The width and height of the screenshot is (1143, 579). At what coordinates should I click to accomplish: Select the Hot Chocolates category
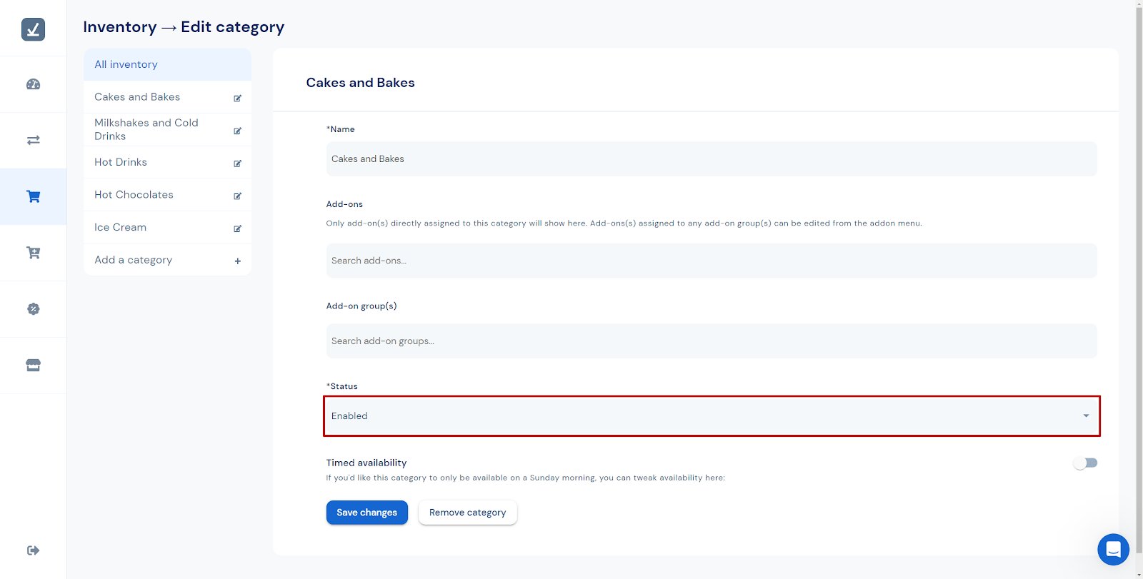click(134, 195)
